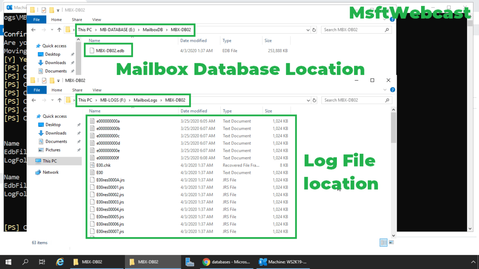Expand the recent locations chevron beside the arrows
The width and height of the screenshot is (479, 269).
(52, 100)
